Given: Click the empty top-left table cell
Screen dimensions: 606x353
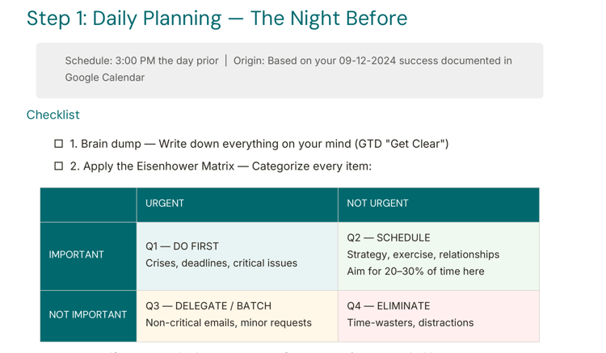Looking at the screenshot, I should pos(88,204).
